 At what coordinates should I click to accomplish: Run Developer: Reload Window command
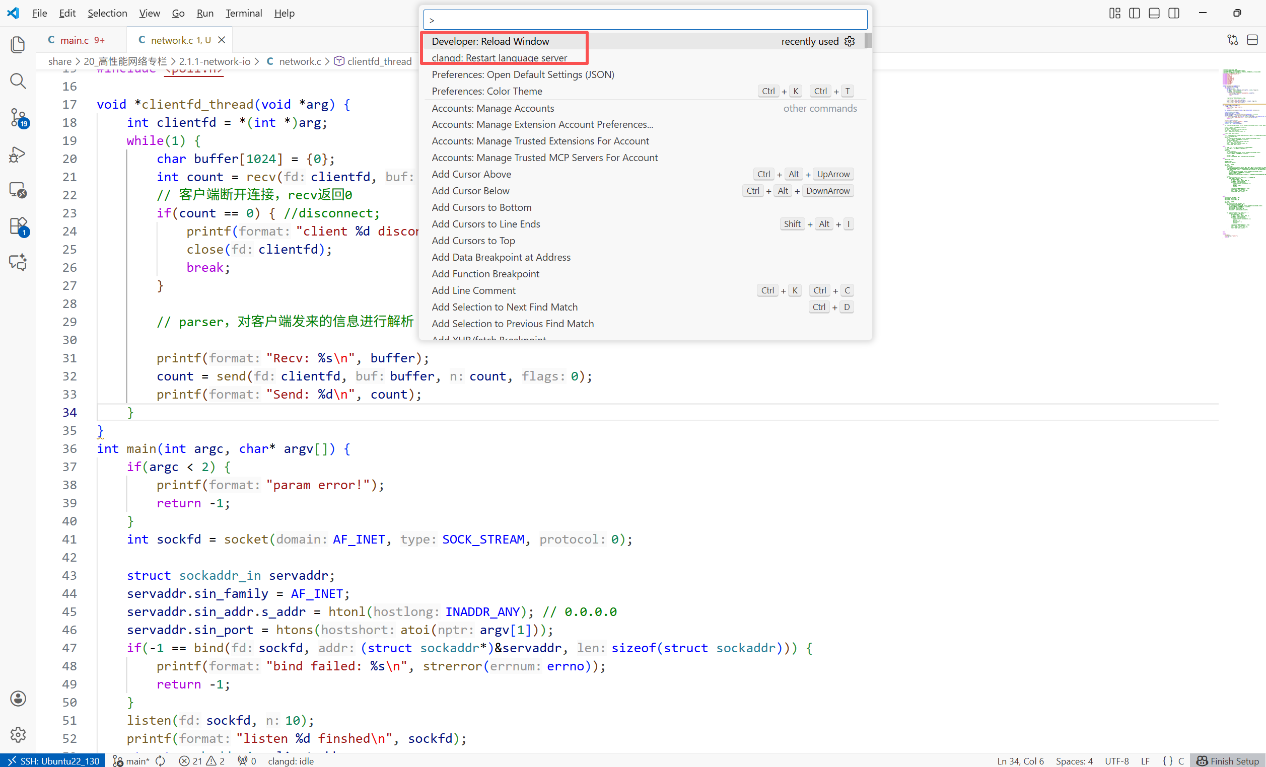click(490, 41)
